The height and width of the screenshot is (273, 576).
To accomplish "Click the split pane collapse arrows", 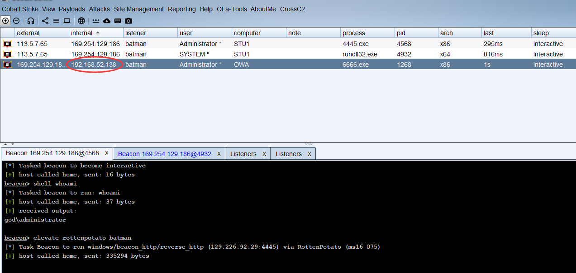I will (x=9, y=144).
